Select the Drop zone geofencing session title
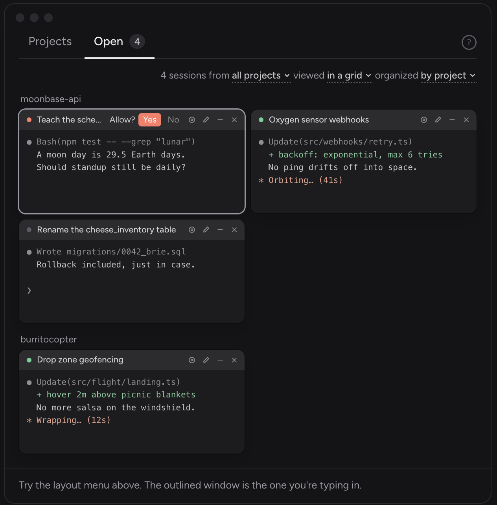This screenshot has width=497, height=505. click(80, 360)
